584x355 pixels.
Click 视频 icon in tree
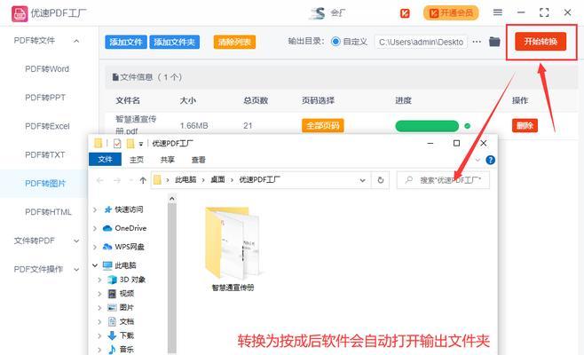[112, 294]
